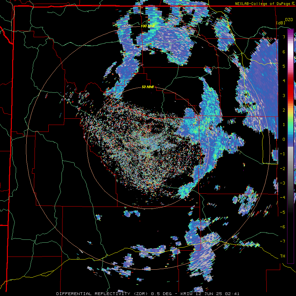Click the DZD legend title

(x=289, y=20)
